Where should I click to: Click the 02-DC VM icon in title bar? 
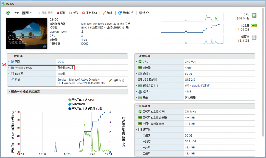point(3,4)
